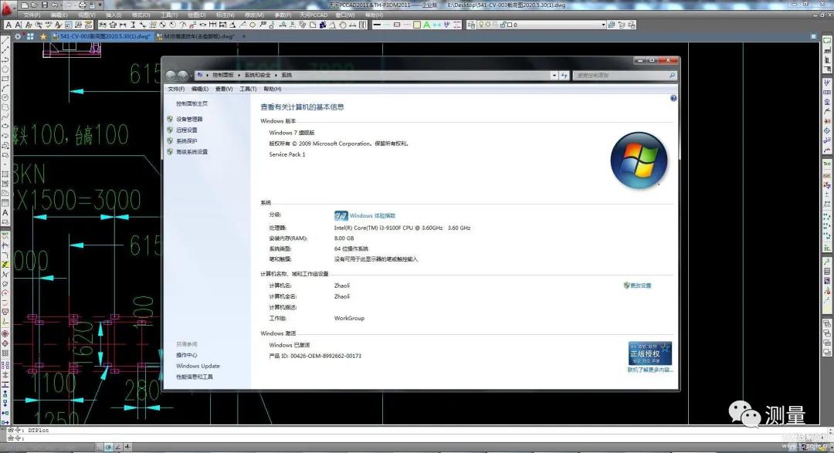This screenshot has height=453, width=834.
Task: Click layer color swatch beside 0
Action: tap(509, 25)
